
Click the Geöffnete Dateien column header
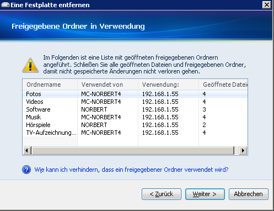pyautogui.click(x=223, y=85)
